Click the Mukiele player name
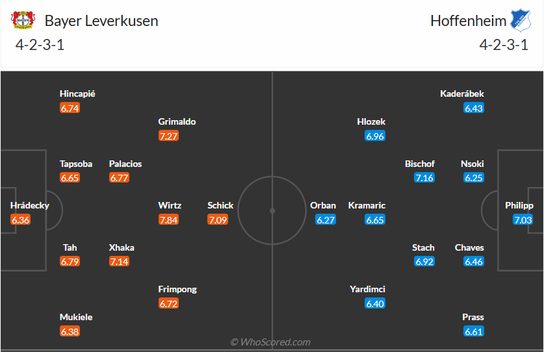The image size is (544, 352). click(76, 317)
